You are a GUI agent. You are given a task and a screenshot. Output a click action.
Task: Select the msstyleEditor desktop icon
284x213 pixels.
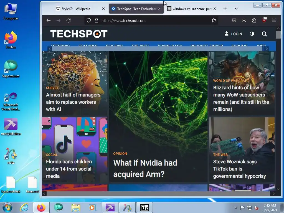[x=11, y=127]
